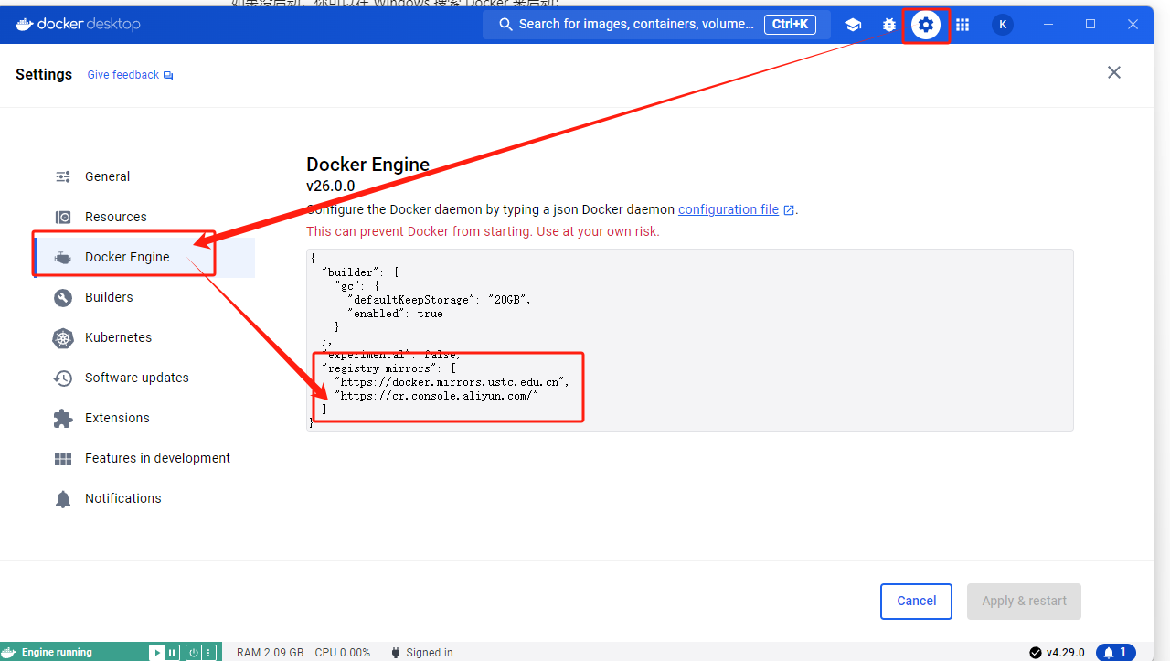
Task: Click the Engine running status indicator
Action: coord(57,652)
